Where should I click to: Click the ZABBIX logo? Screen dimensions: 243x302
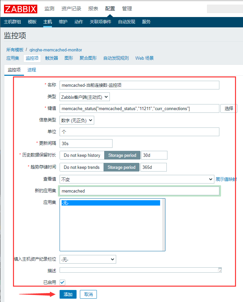pyautogui.click(x=21, y=9)
